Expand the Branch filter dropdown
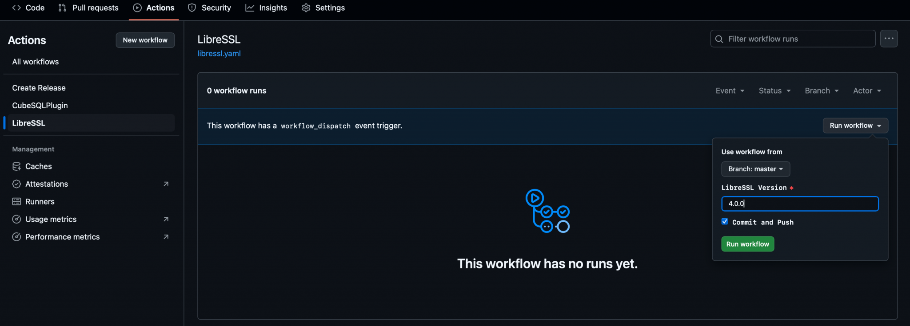Screen dimensions: 910x326 [x=822, y=90]
